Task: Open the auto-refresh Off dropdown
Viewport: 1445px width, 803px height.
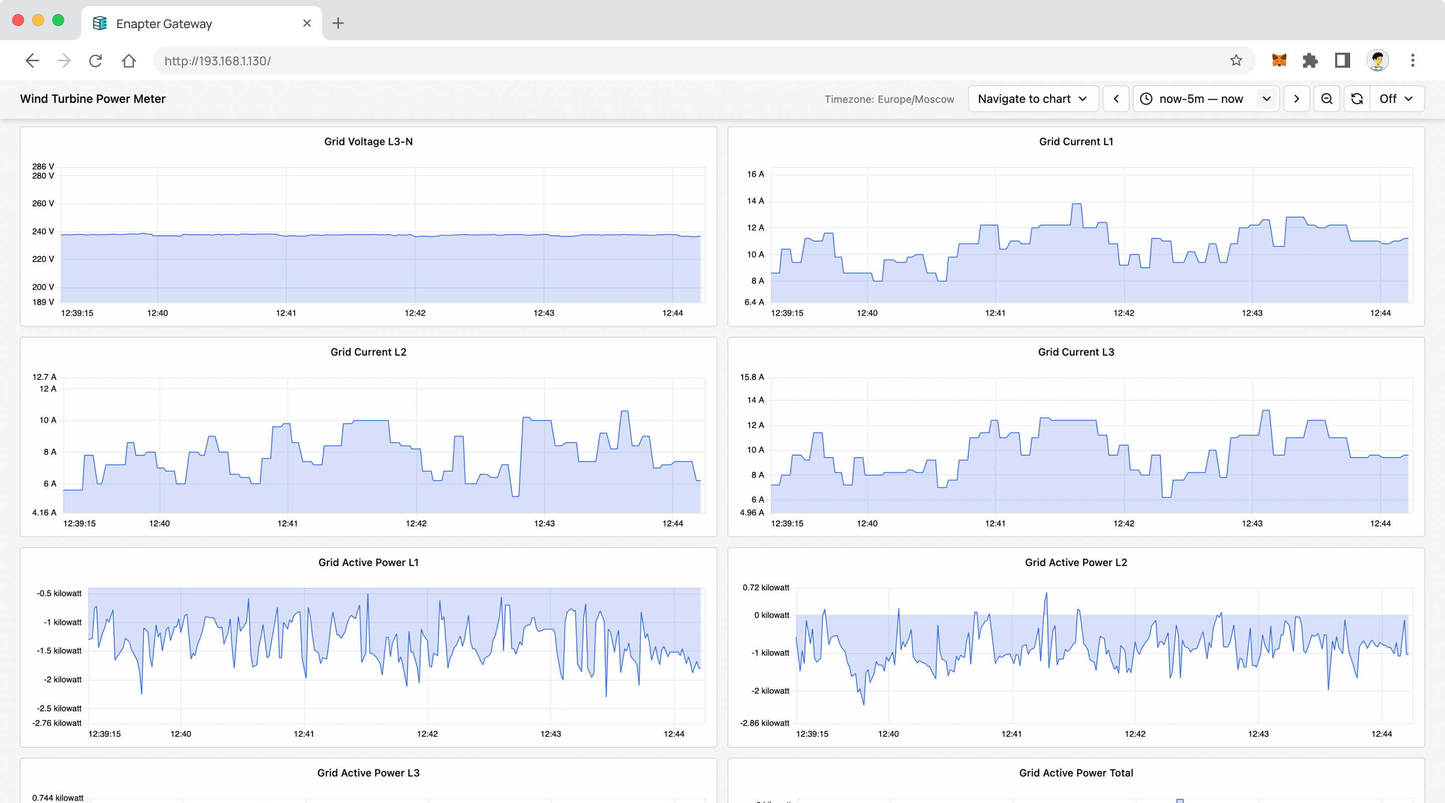Action: click(1396, 99)
